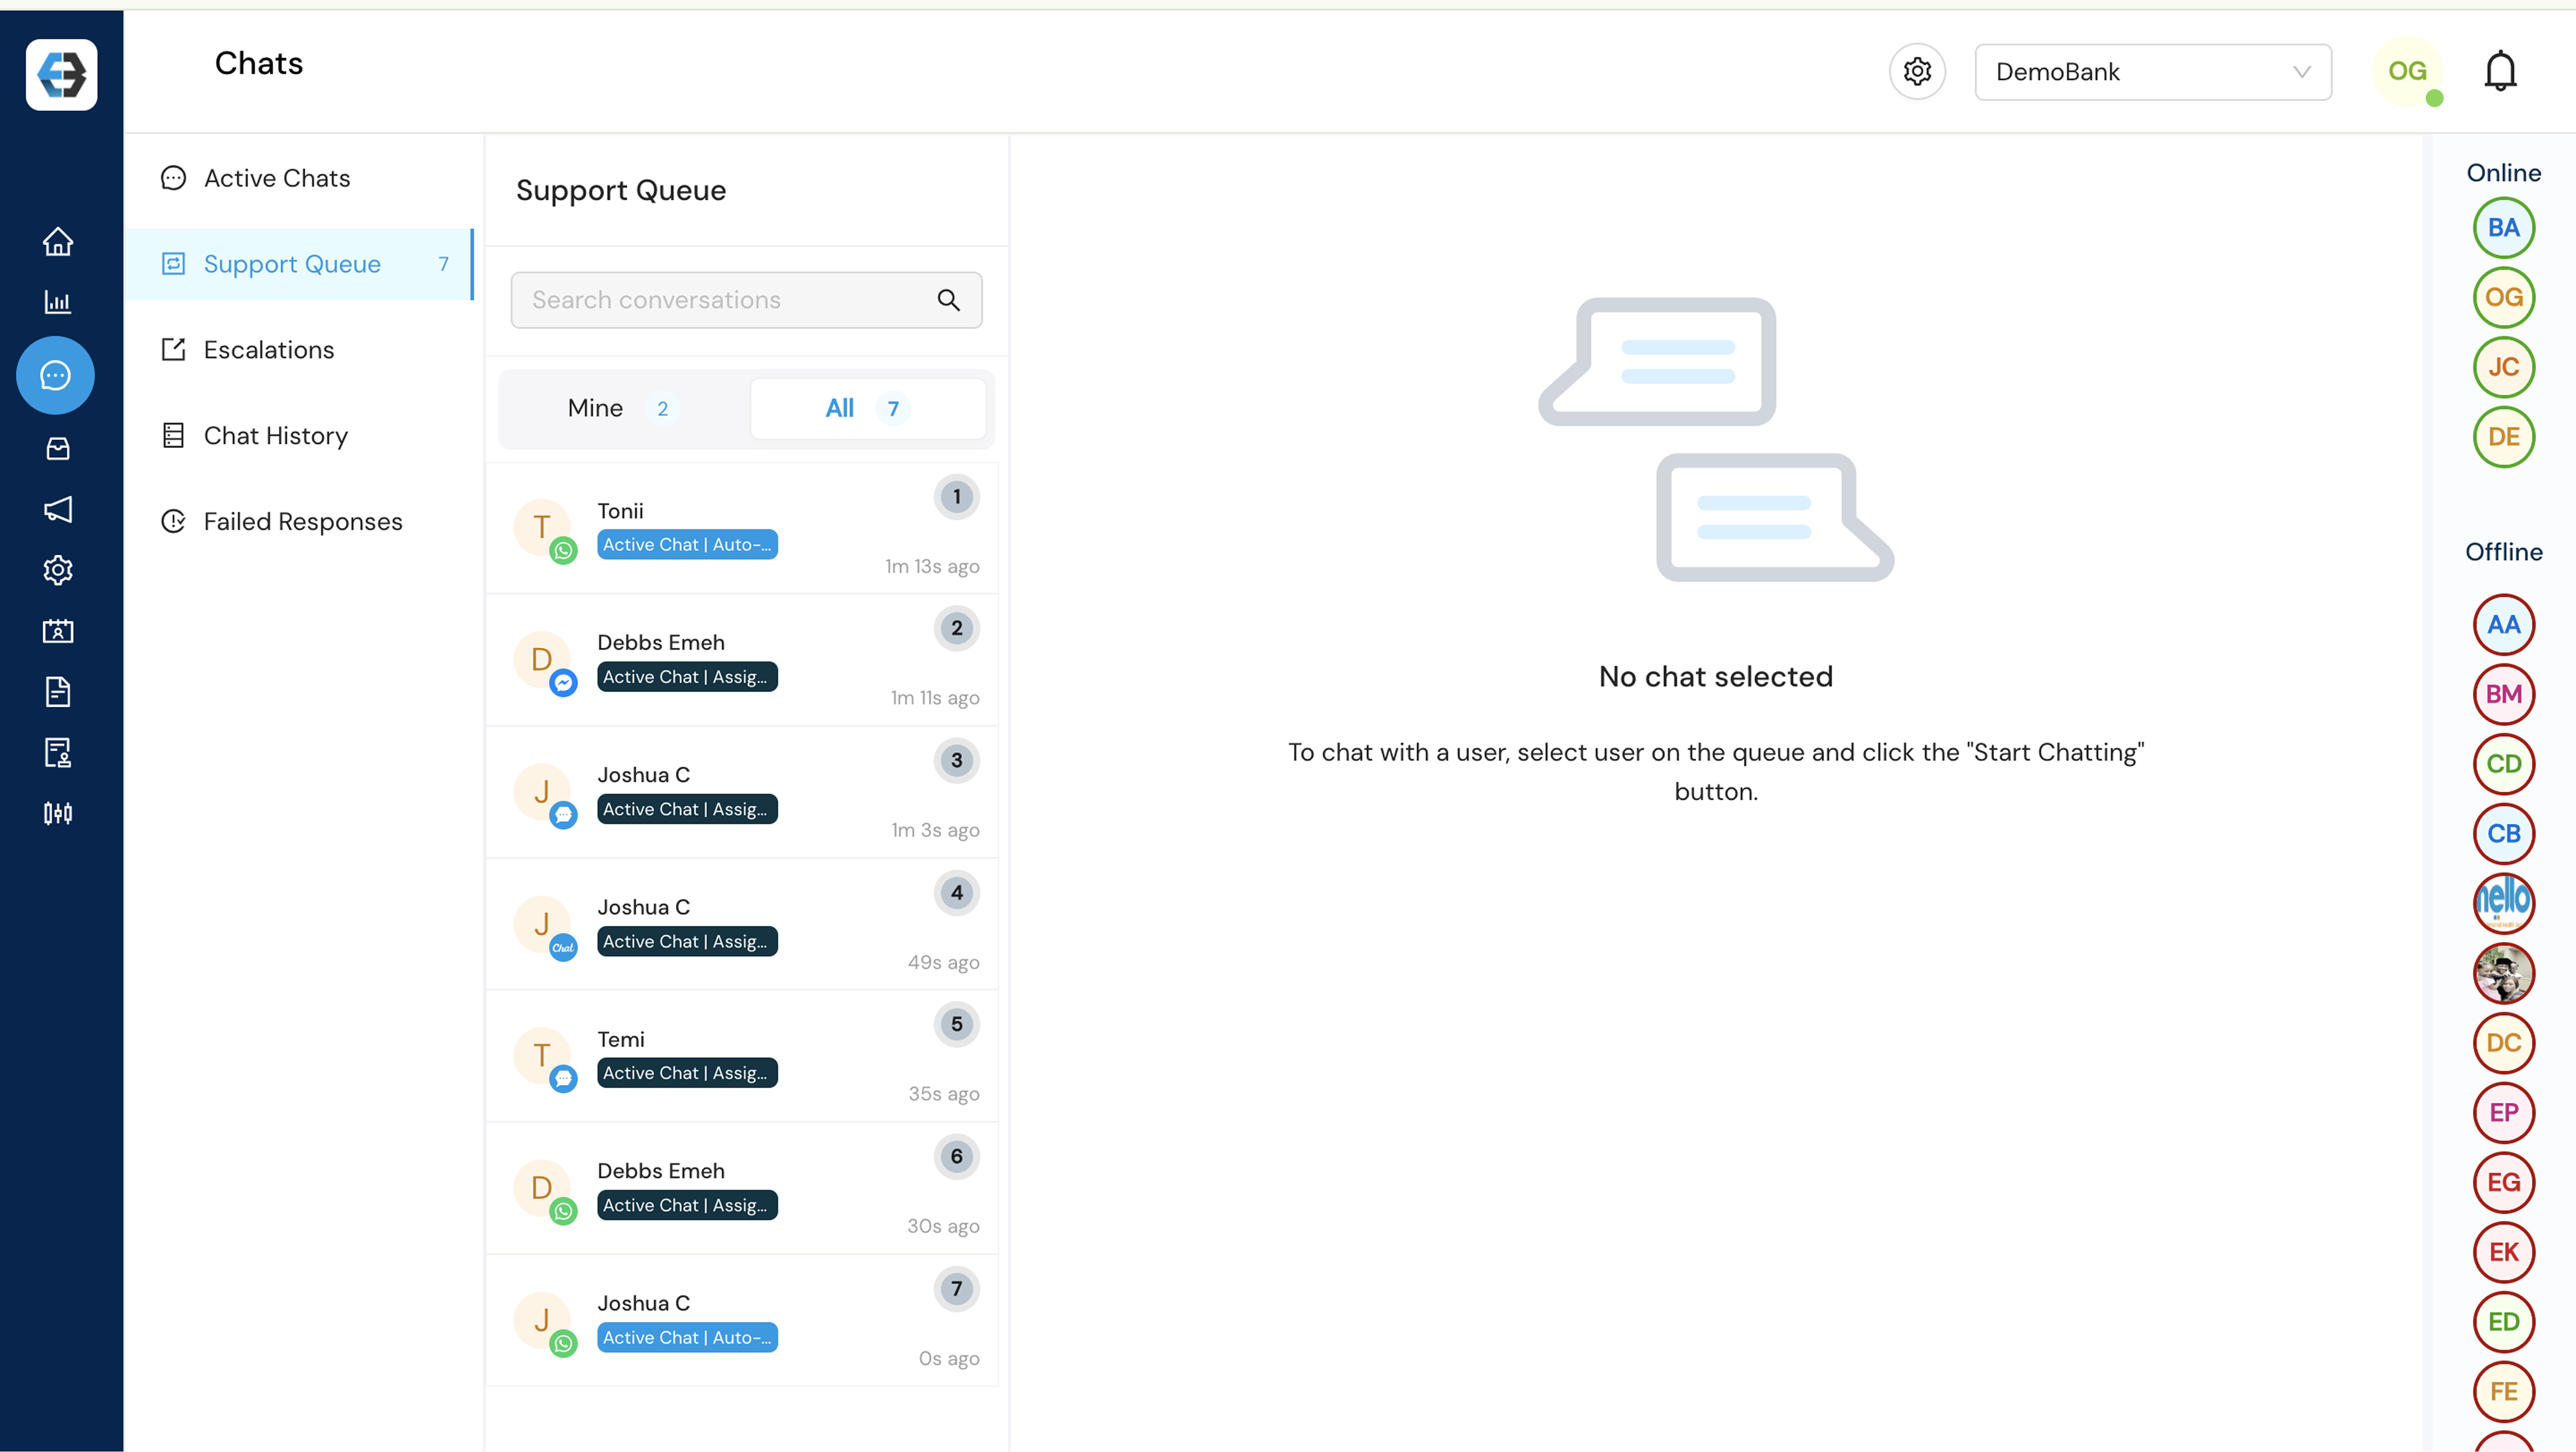Open the sidebar settings gear icon
2576x1452 pixels.
(58, 570)
